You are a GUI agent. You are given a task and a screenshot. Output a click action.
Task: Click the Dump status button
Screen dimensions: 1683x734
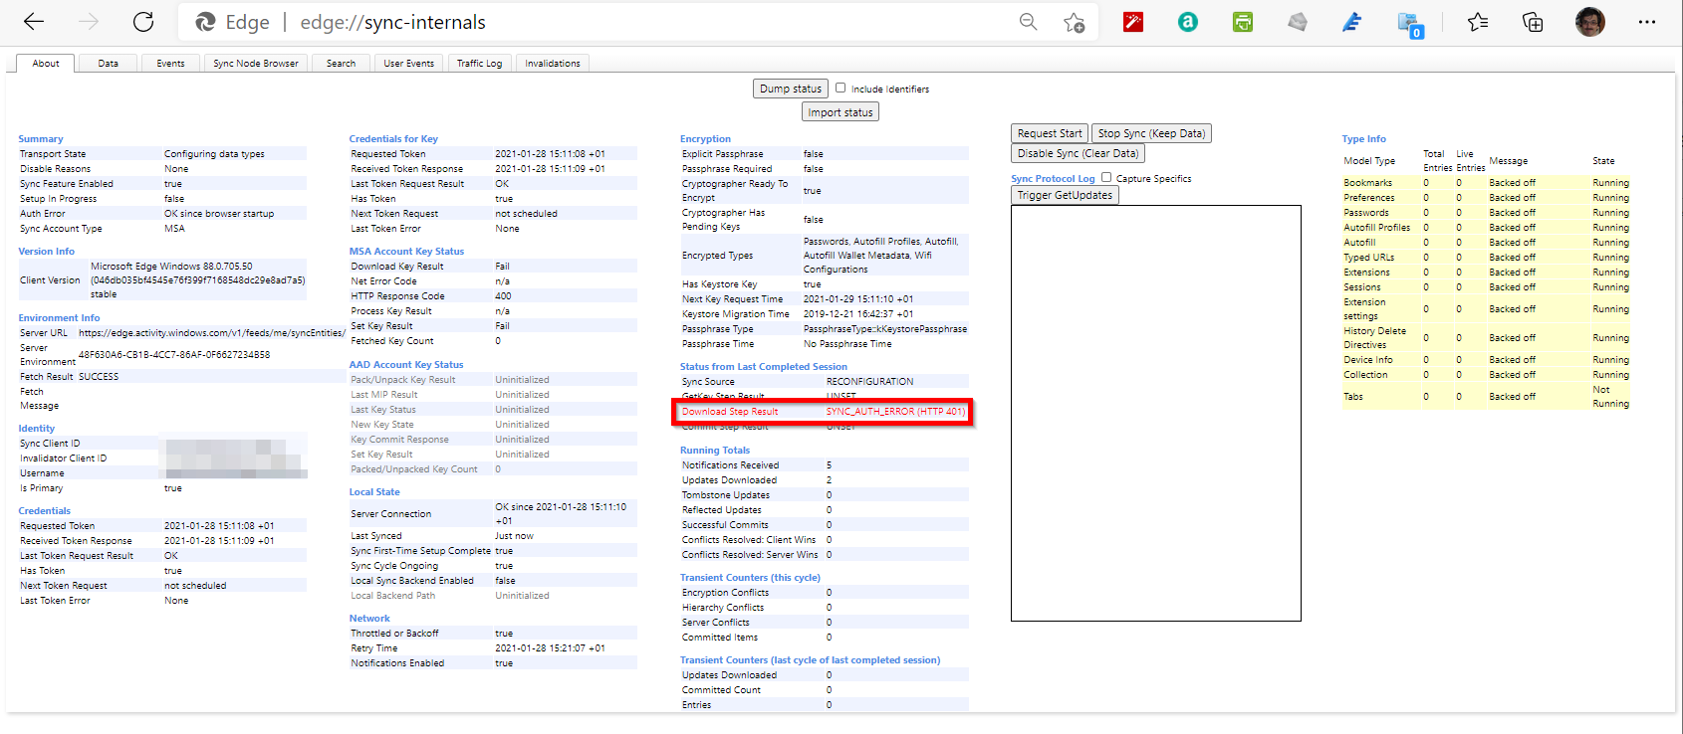coord(791,89)
